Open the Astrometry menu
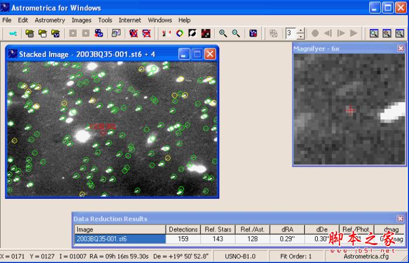The width and height of the screenshot is (409, 263). [x=50, y=20]
